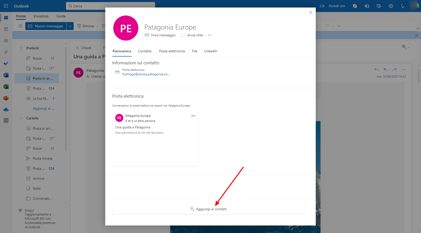Open the account profile picture
The height and width of the screenshot is (233, 421).
414,6
